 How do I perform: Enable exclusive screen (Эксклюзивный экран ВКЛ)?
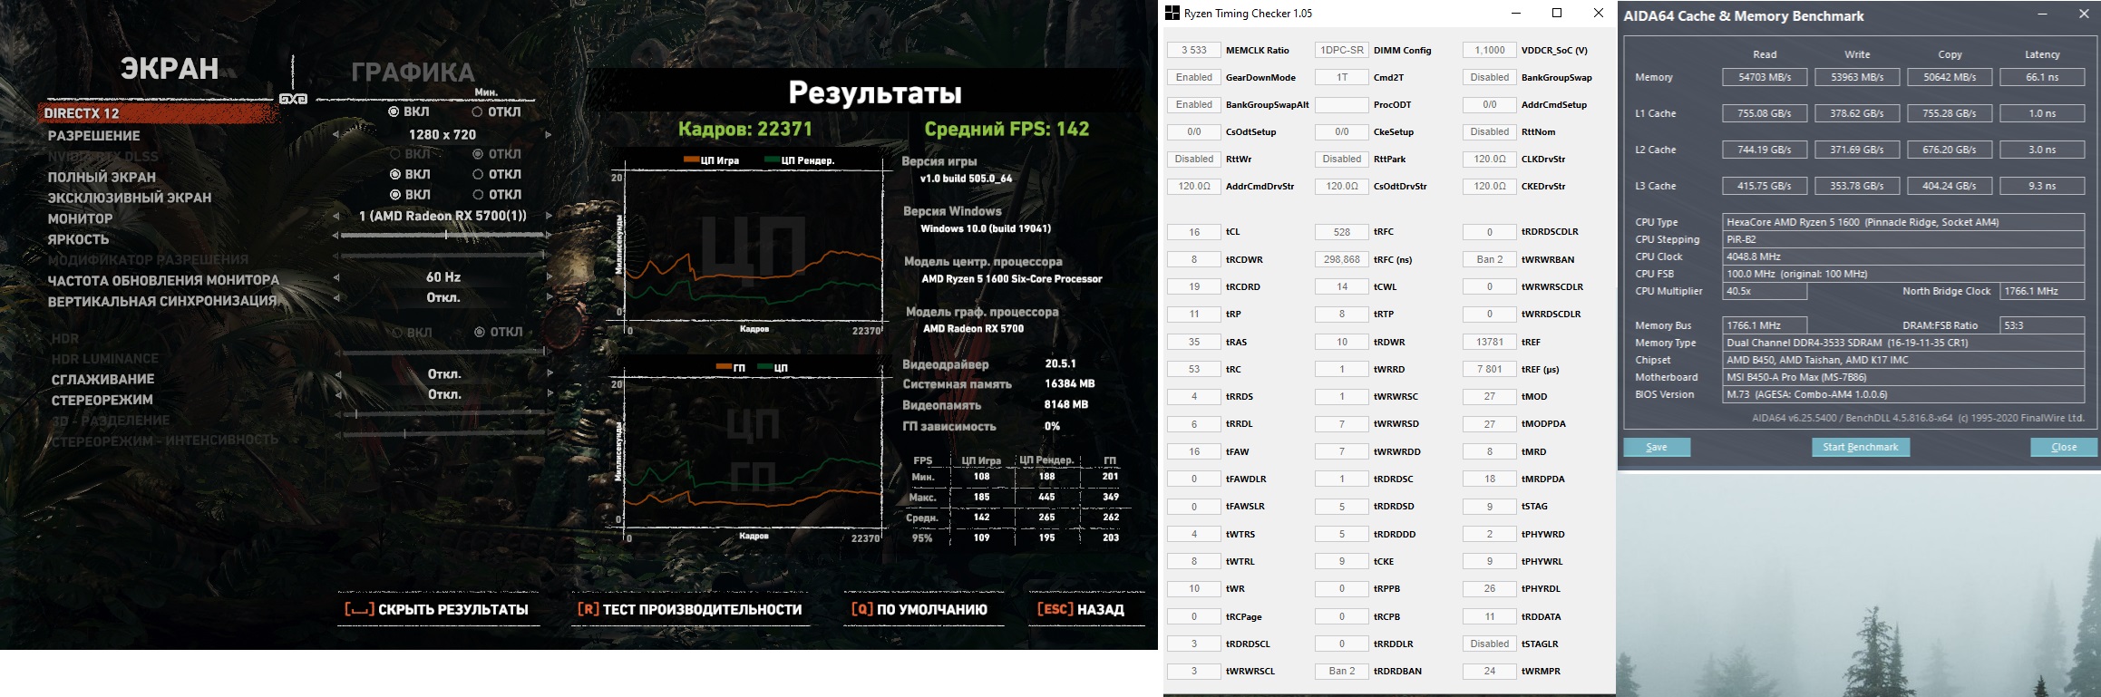click(x=409, y=195)
